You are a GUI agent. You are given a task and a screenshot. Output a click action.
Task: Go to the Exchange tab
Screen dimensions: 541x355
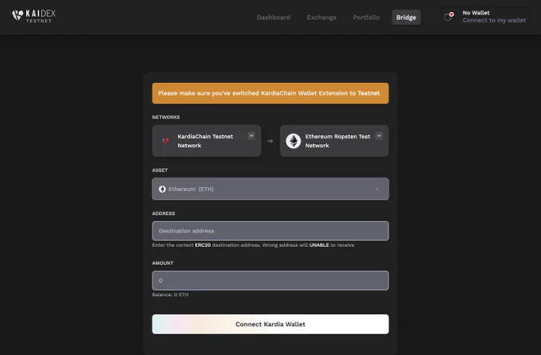pos(321,18)
